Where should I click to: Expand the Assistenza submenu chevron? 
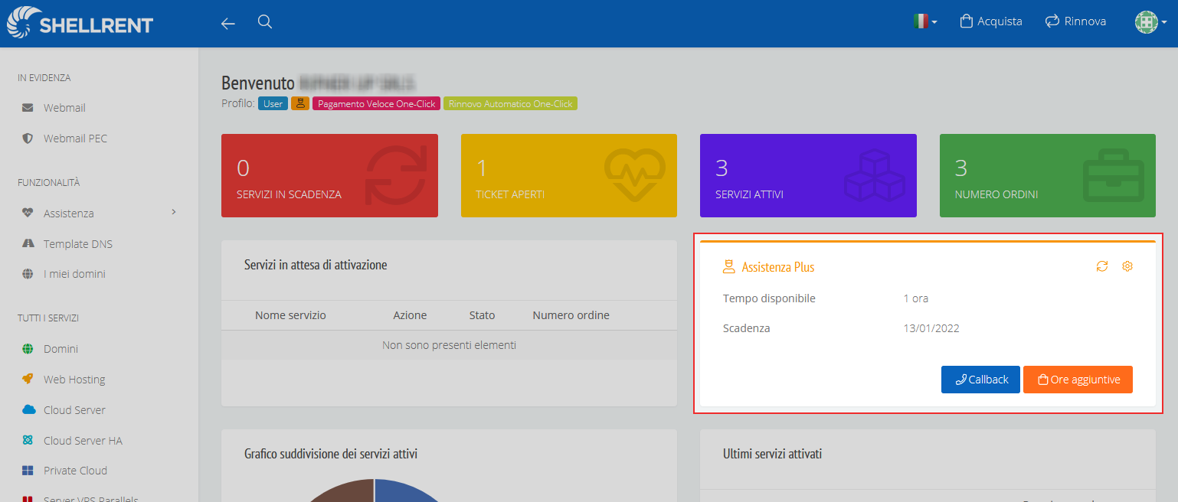(x=174, y=212)
